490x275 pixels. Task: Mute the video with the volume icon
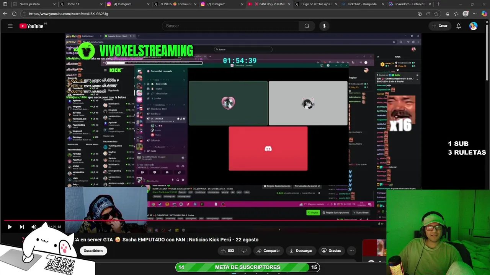tap(34, 227)
